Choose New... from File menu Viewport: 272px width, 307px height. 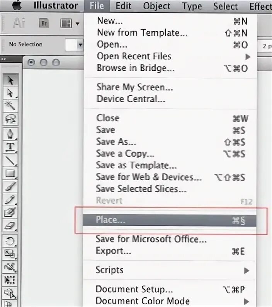point(170,21)
